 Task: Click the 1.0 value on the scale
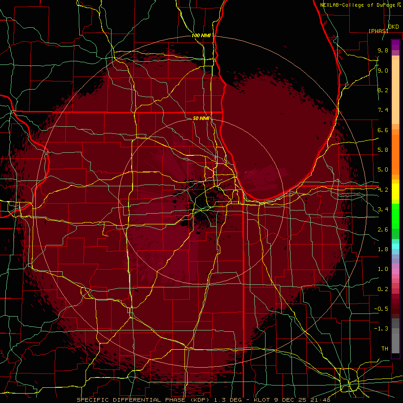pos(383,269)
